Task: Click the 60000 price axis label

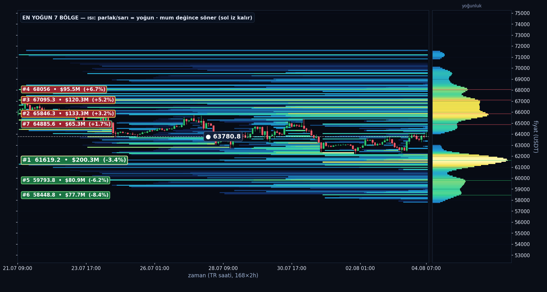Action: coord(522,178)
